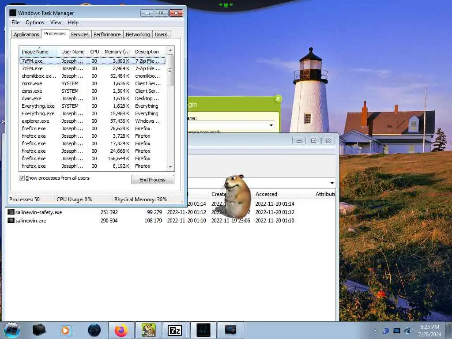Click the sync-arrows system tray icon
The height and width of the screenshot is (339, 452).
coord(407,331)
